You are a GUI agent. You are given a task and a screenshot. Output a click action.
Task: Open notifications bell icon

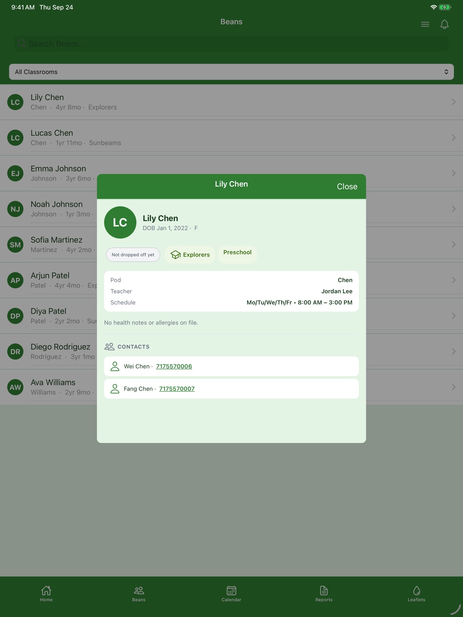[x=444, y=24]
